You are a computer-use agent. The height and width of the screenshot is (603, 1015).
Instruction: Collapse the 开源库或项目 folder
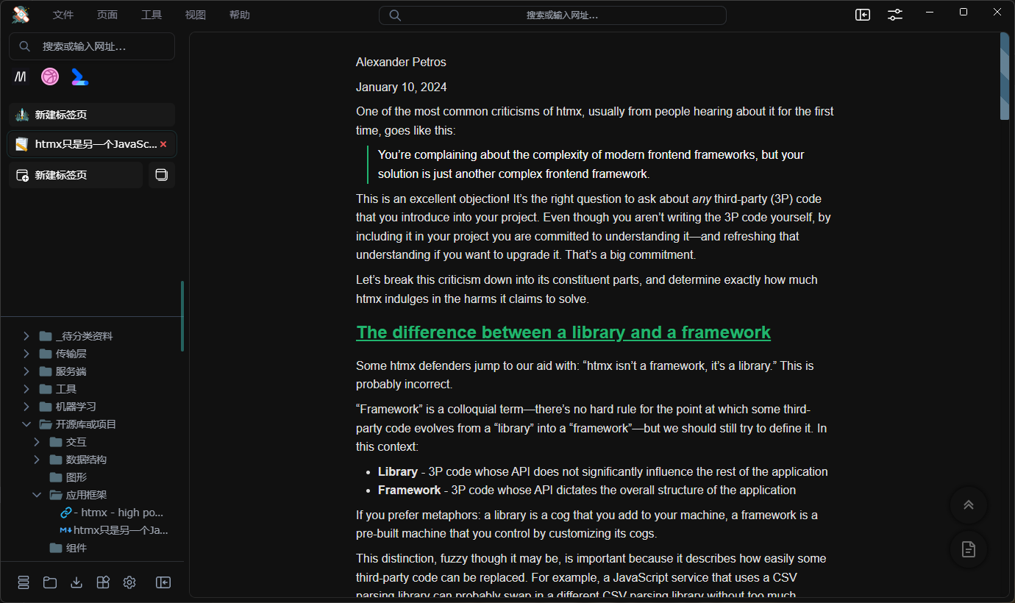point(26,424)
